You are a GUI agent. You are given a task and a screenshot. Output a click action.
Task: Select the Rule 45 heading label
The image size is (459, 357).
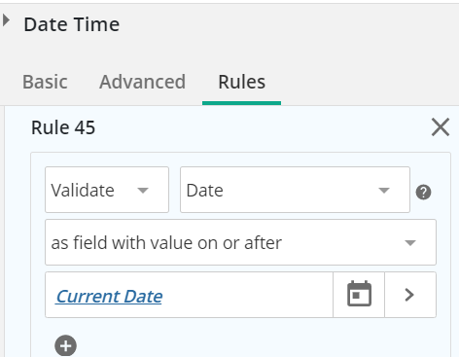pos(63,127)
